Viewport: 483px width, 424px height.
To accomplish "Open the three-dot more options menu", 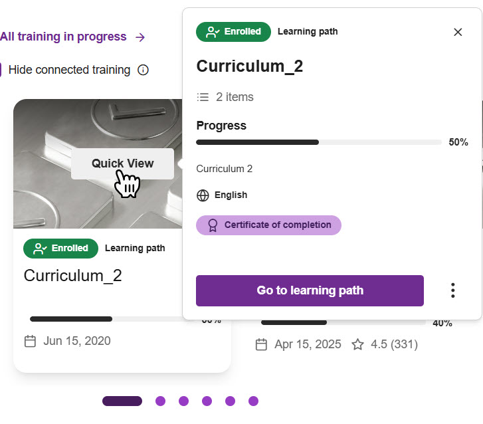I will pyautogui.click(x=452, y=290).
